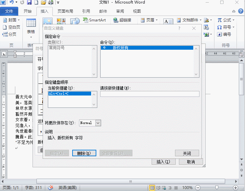
Task: Click the 插入 button in symbol dialog
Action: (x=163, y=162)
